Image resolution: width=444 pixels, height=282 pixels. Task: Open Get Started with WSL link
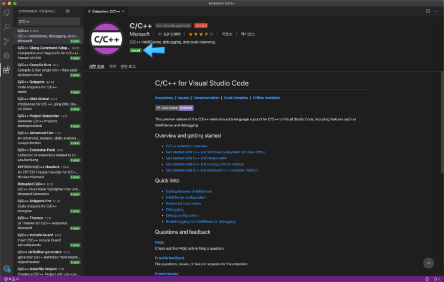[x=216, y=152]
